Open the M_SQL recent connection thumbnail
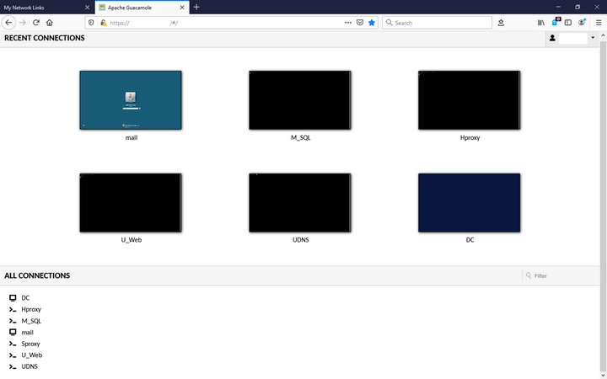Viewport: 607px width, 379px height. coord(299,100)
